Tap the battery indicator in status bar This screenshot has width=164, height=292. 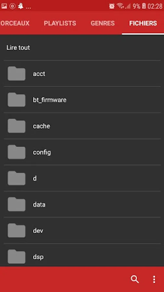click(x=144, y=6)
